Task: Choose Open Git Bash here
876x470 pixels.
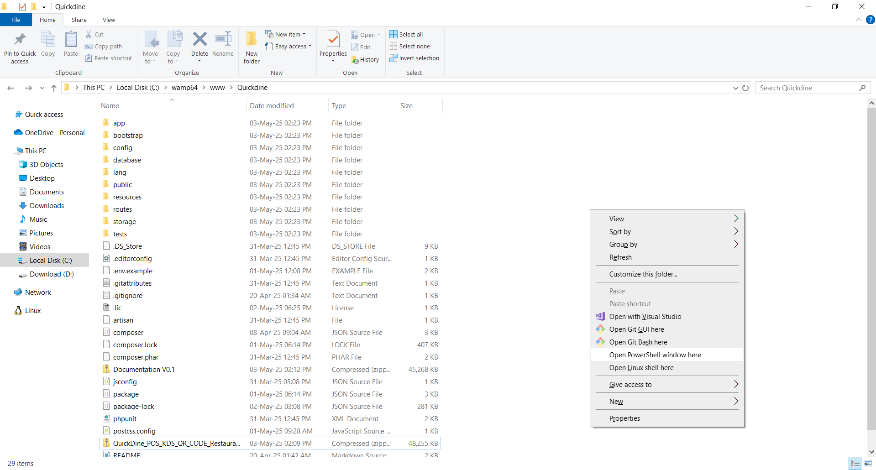Action: click(x=667, y=342)
